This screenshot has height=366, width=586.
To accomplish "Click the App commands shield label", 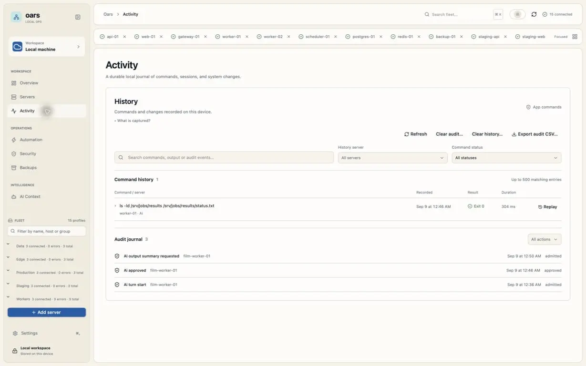I will [544, 107].
